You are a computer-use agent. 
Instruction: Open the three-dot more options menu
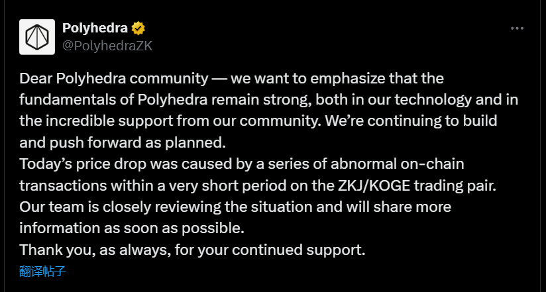pyautogui.click(x=518, y=28)
